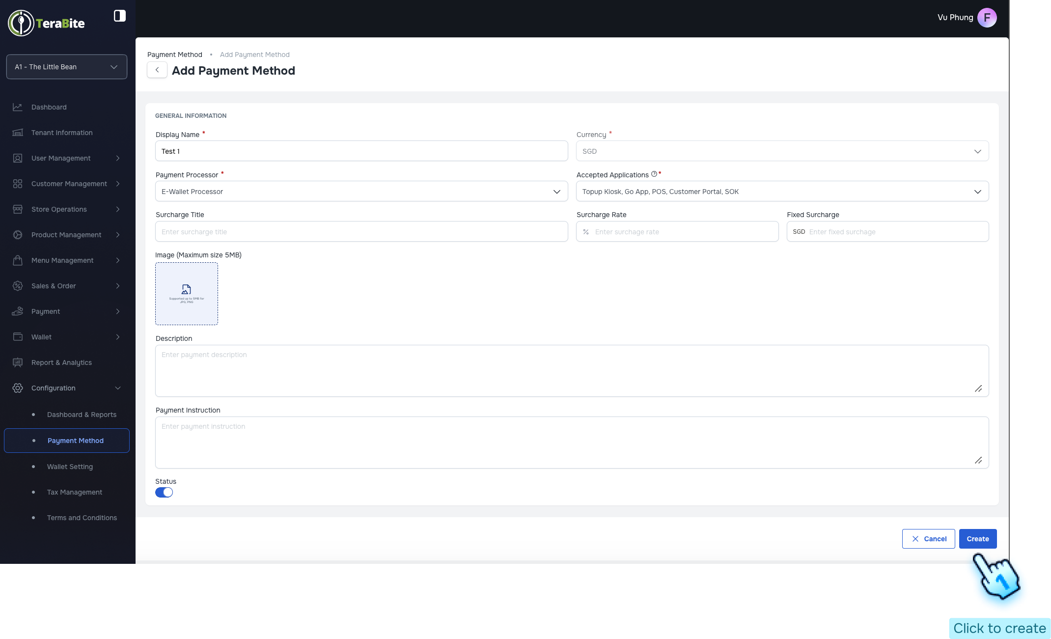Open Product Management section
Viewport: 1051px width, 639px height.
tap(66, 235)
